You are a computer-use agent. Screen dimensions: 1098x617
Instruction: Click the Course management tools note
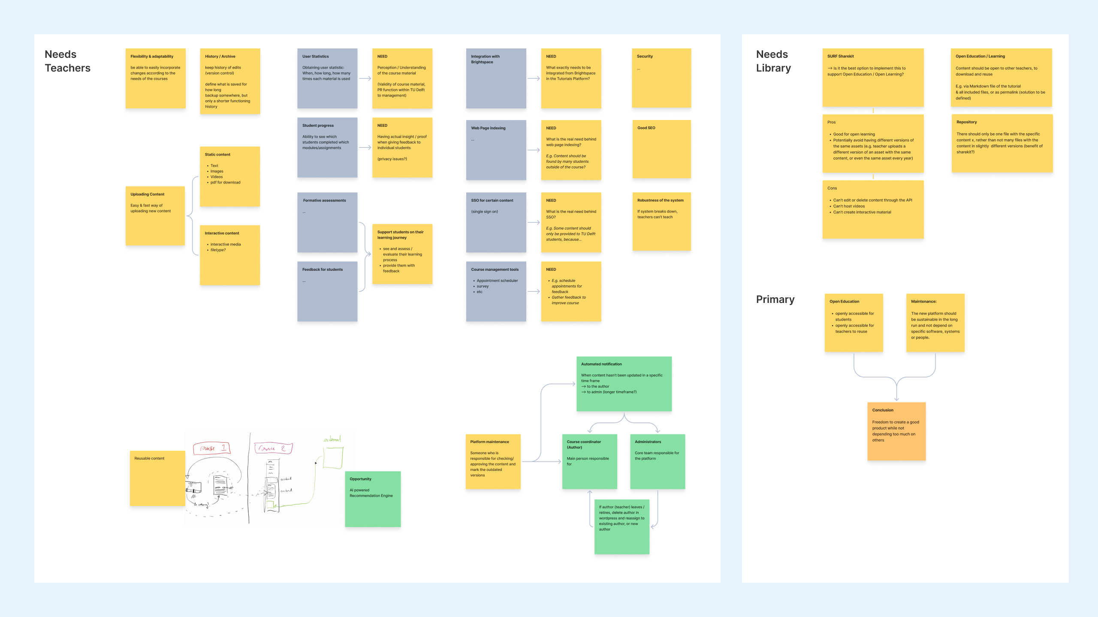pyautogui.click(x=496, y=291)
